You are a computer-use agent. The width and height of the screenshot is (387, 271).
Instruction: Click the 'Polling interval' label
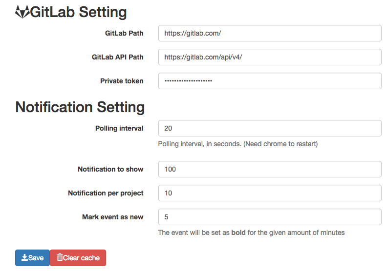[119, 128]
